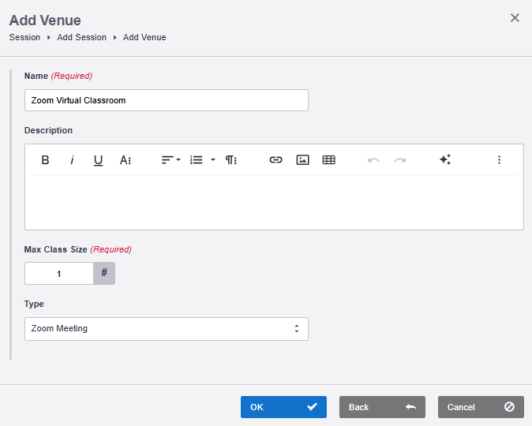Undo the last Description edit
The image size is (532, 426).
373,159
